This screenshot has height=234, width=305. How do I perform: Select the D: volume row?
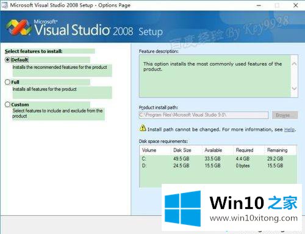pos(218,166)
